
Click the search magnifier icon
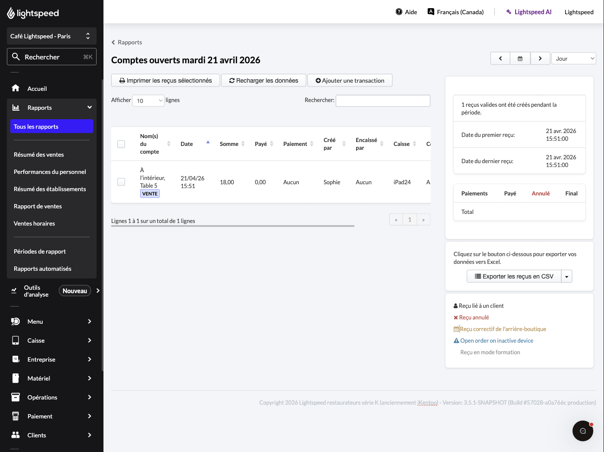[x=16, y=56]
